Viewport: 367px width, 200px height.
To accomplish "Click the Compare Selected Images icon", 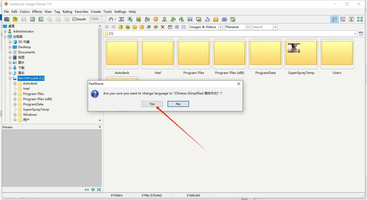I will click(190, 19).
